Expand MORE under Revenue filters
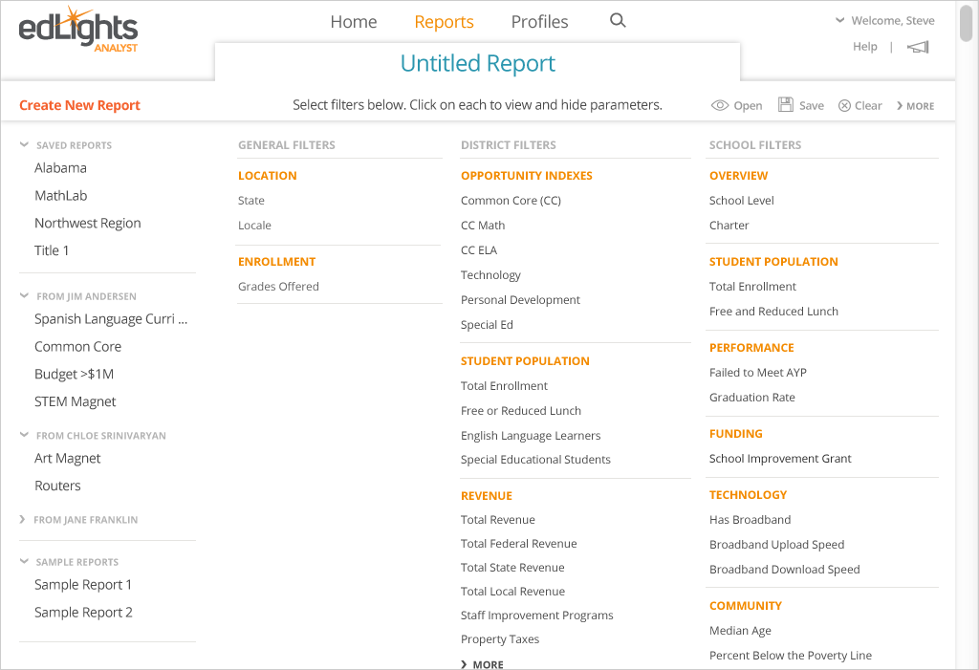Screen dimensions: 979x670 [x=482, y=664]
